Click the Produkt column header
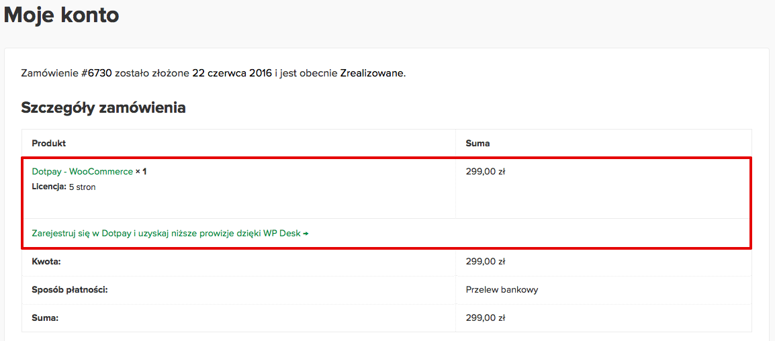Viewport: 775px width, 341px height. click(49, 144)
